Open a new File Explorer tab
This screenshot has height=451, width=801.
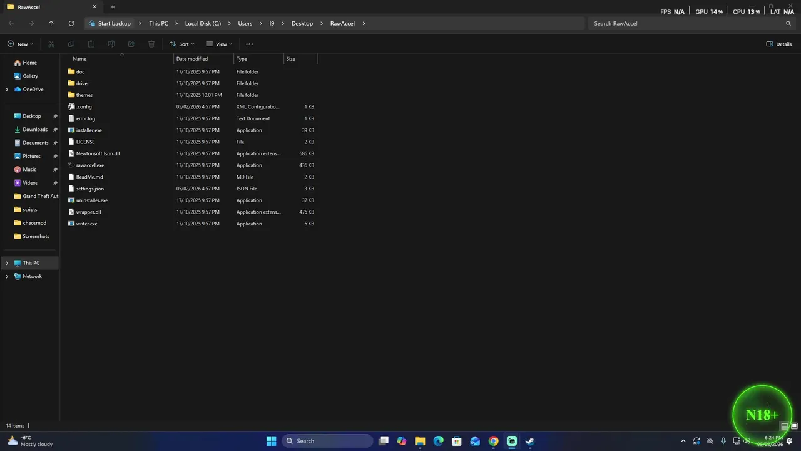click(113, 7)
